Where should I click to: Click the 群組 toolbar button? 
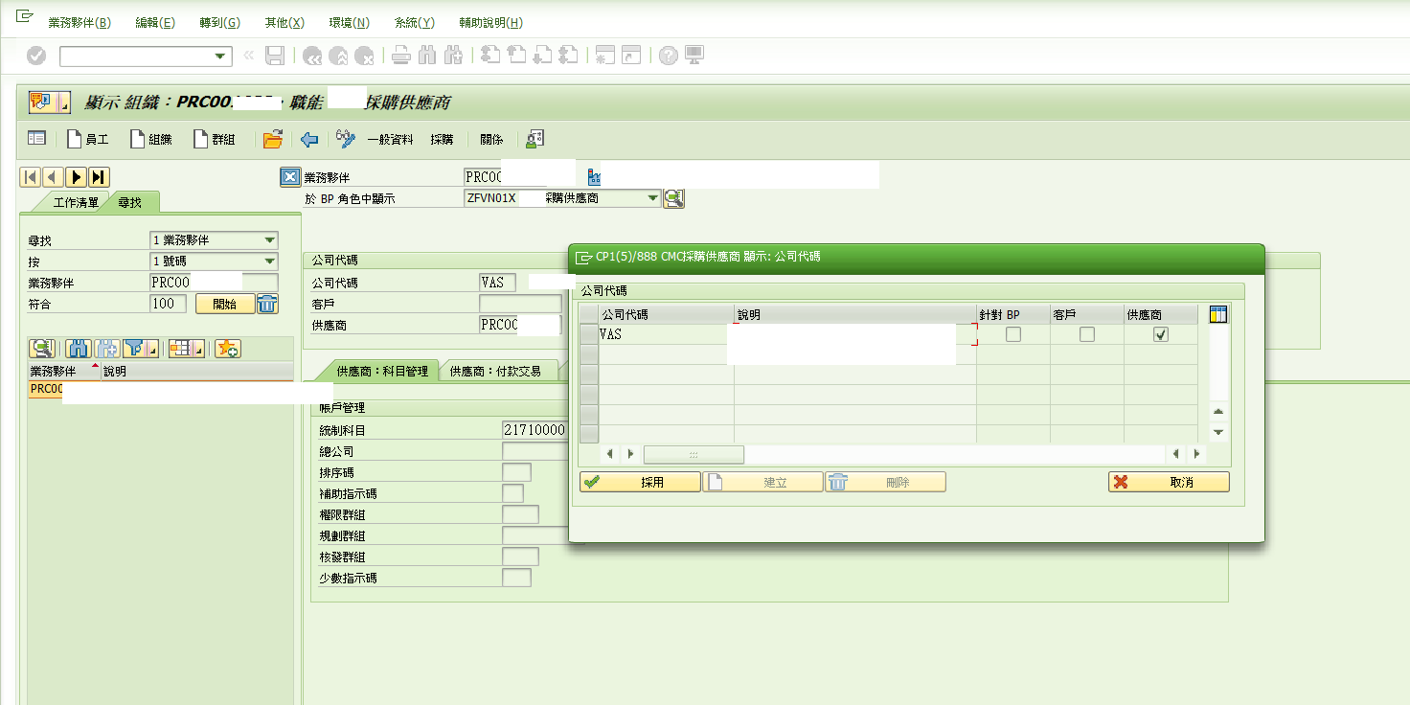[x=215, y=140]
